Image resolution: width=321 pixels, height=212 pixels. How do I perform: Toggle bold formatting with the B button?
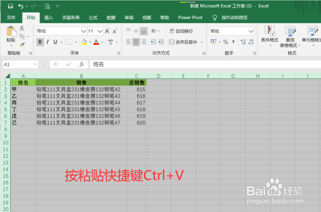[40, 41]
